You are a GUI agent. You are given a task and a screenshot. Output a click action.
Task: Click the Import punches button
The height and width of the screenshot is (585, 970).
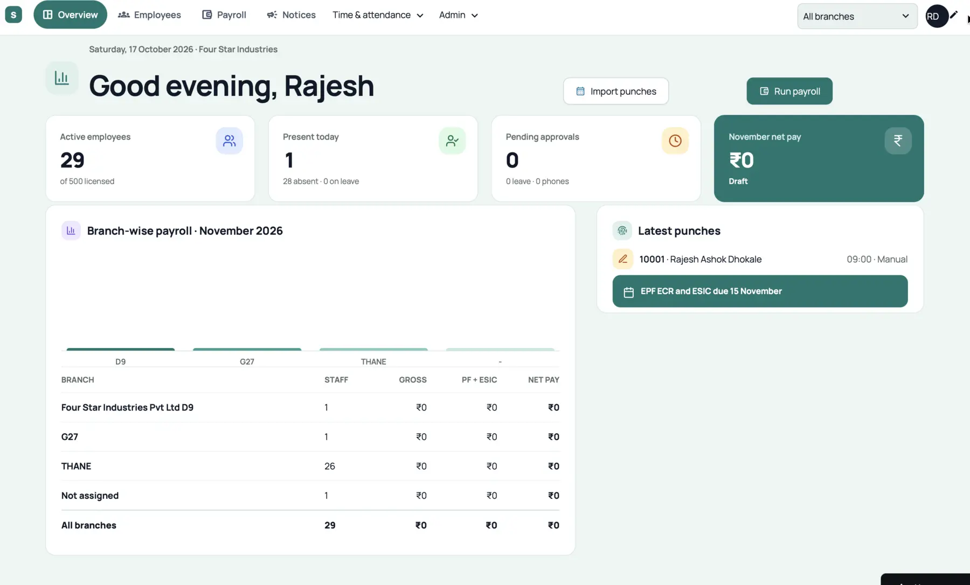tap(616, 91)
